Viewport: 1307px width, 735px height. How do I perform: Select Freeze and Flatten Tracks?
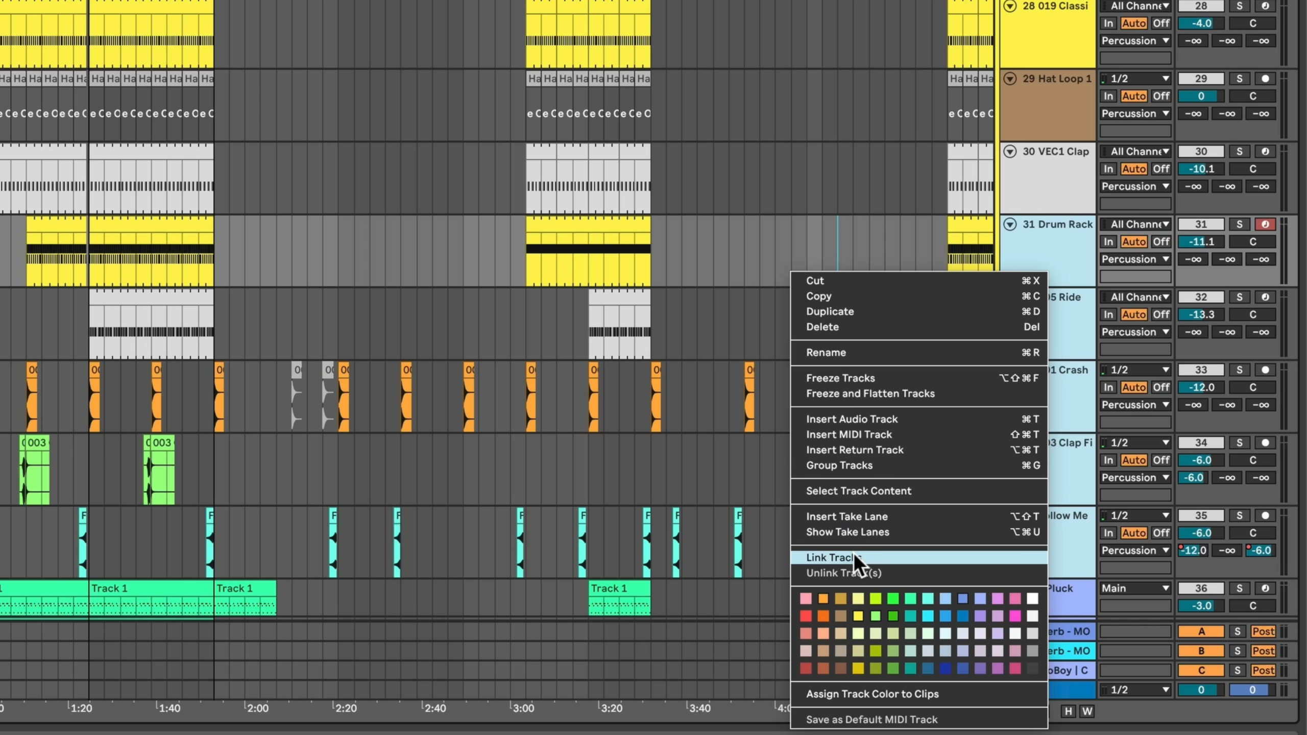(870, 394)
